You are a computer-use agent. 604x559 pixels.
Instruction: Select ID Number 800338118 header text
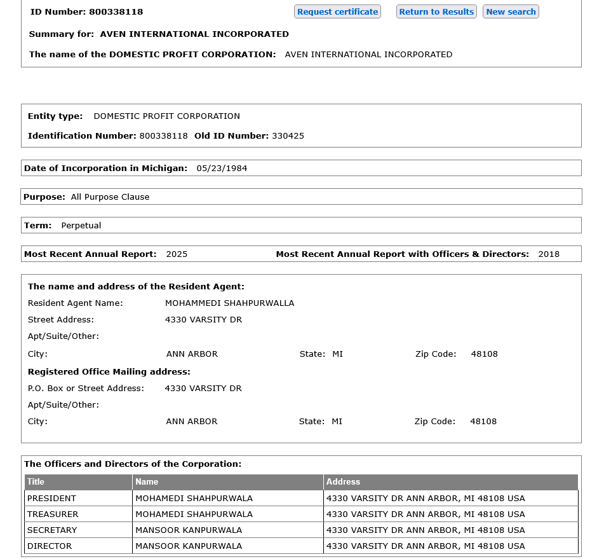86,12
